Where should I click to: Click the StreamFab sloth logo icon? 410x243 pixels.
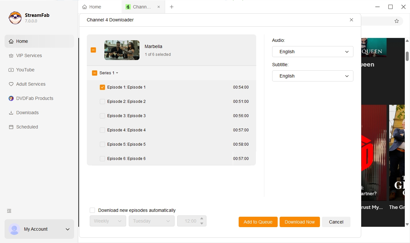coord(15,18)
